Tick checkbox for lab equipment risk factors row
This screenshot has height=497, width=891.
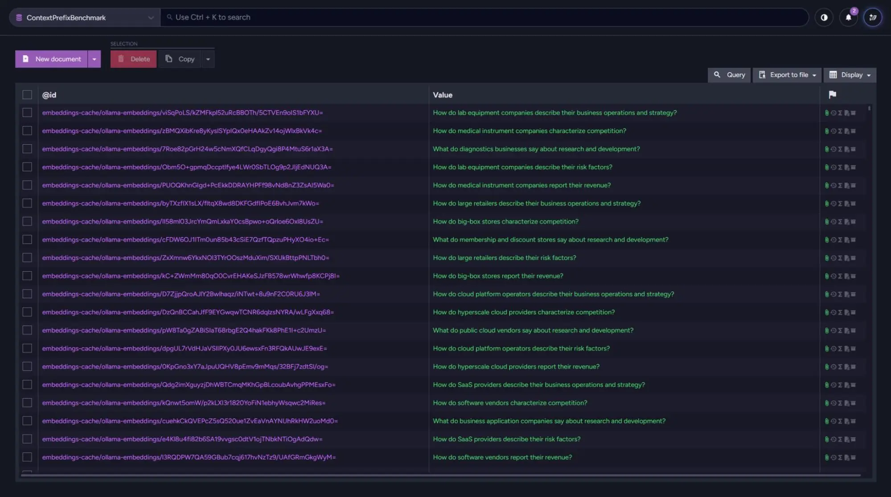click(x=27, y=167)
